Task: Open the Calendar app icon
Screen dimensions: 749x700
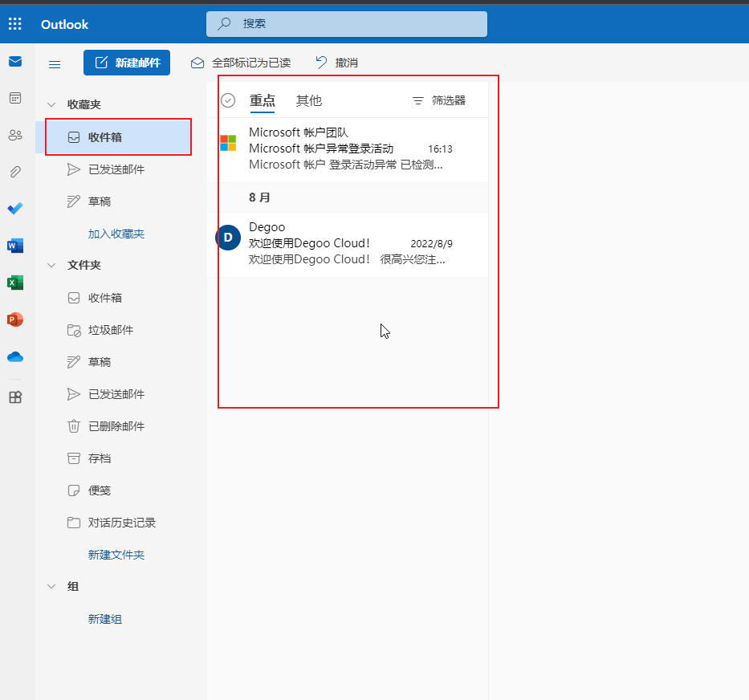Action: click(x=15, y=98)
